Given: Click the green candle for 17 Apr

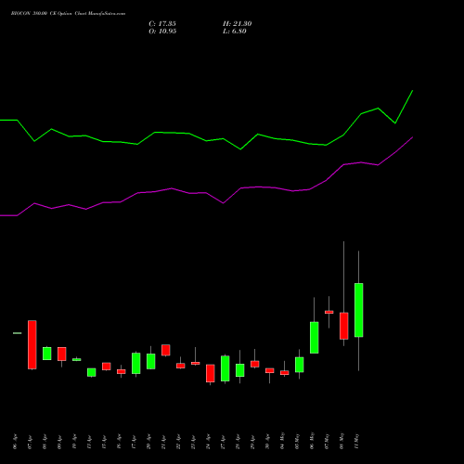Looking at the screenshot, I should pyautogui.click(x=136, y=364).
